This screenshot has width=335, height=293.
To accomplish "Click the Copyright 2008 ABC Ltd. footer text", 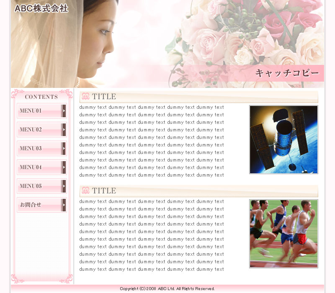I will (167, 289).
